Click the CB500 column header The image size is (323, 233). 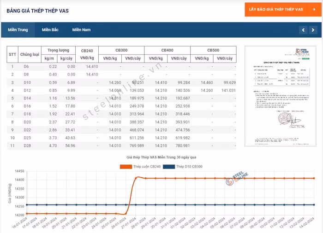point(213,50)
